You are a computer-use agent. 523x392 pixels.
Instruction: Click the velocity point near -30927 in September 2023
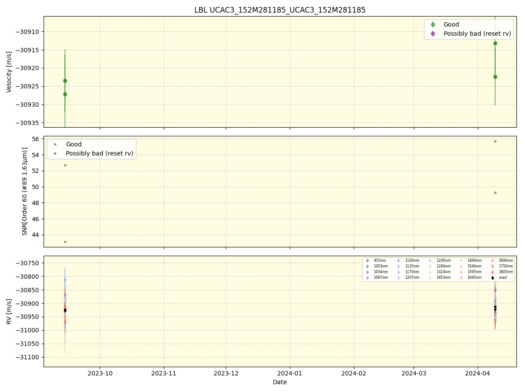[65, 94]
